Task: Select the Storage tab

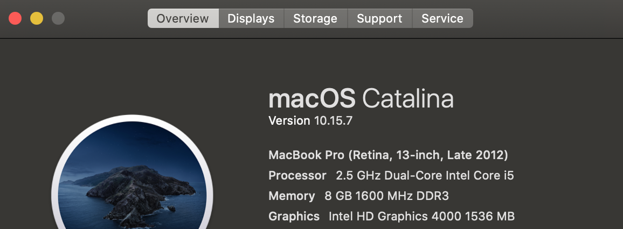Action: (315, 18)
